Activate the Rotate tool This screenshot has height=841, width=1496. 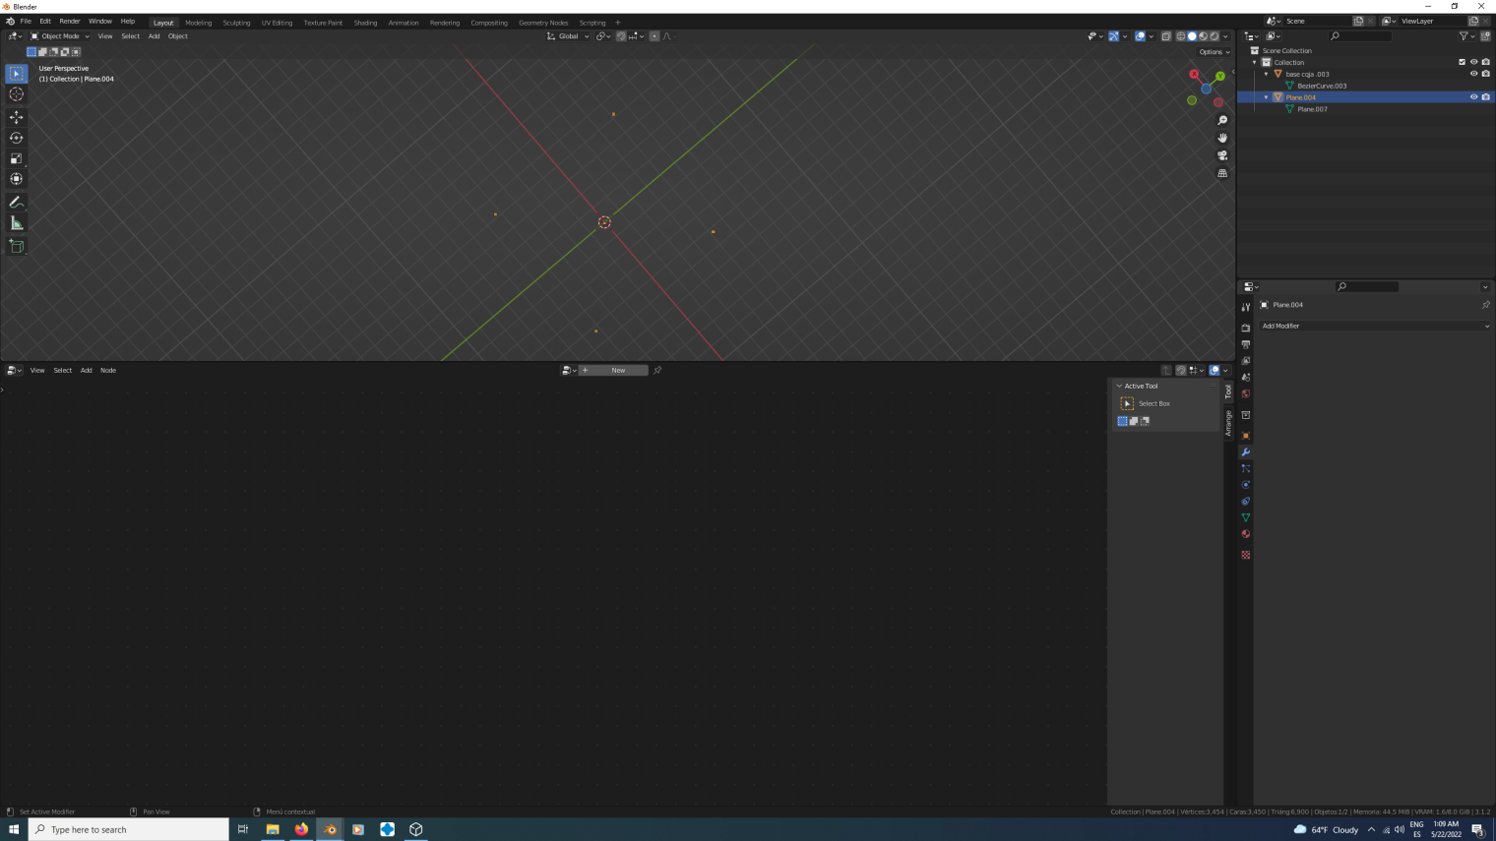[x=16, y=138]
